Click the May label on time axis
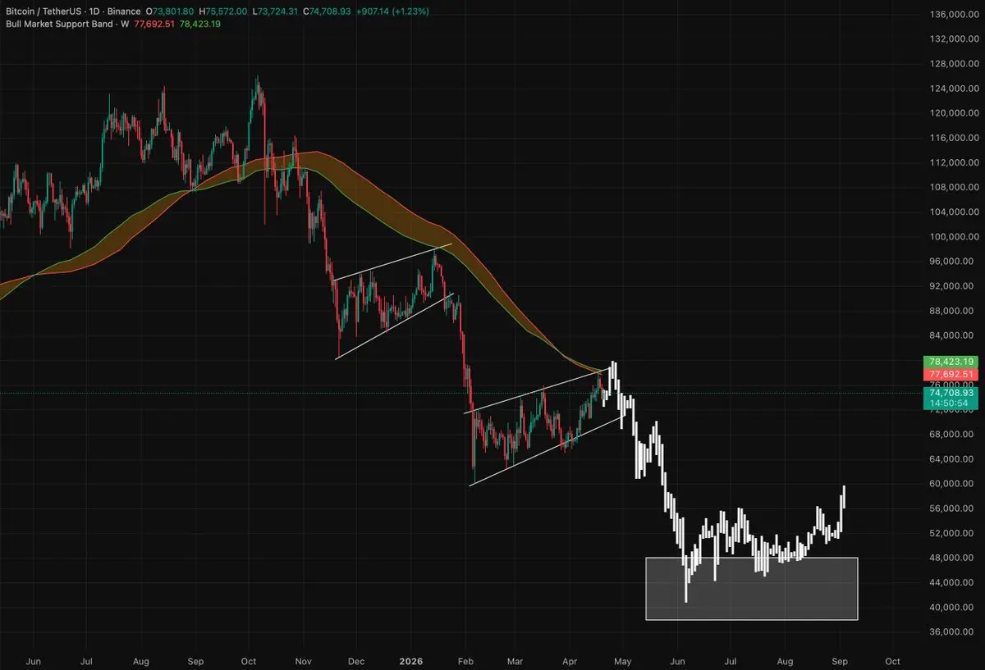This screenshot has height=670, width=985. [x=622, y=661]
